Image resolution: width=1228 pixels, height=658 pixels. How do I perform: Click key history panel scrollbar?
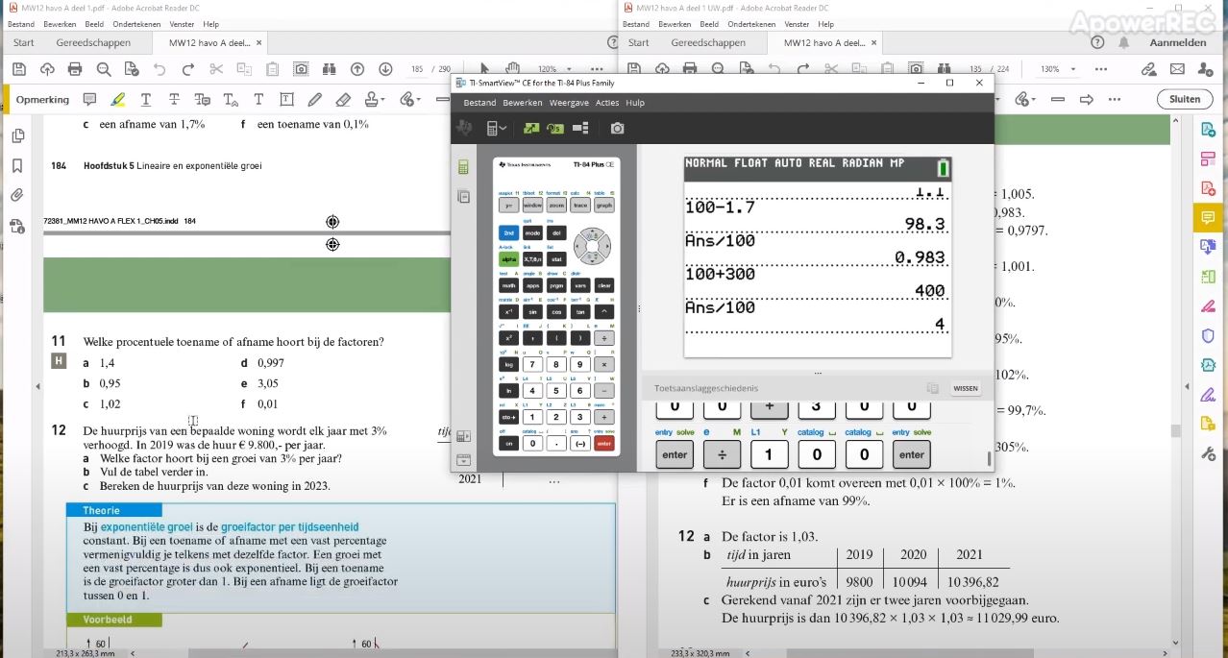pos(989,458)
